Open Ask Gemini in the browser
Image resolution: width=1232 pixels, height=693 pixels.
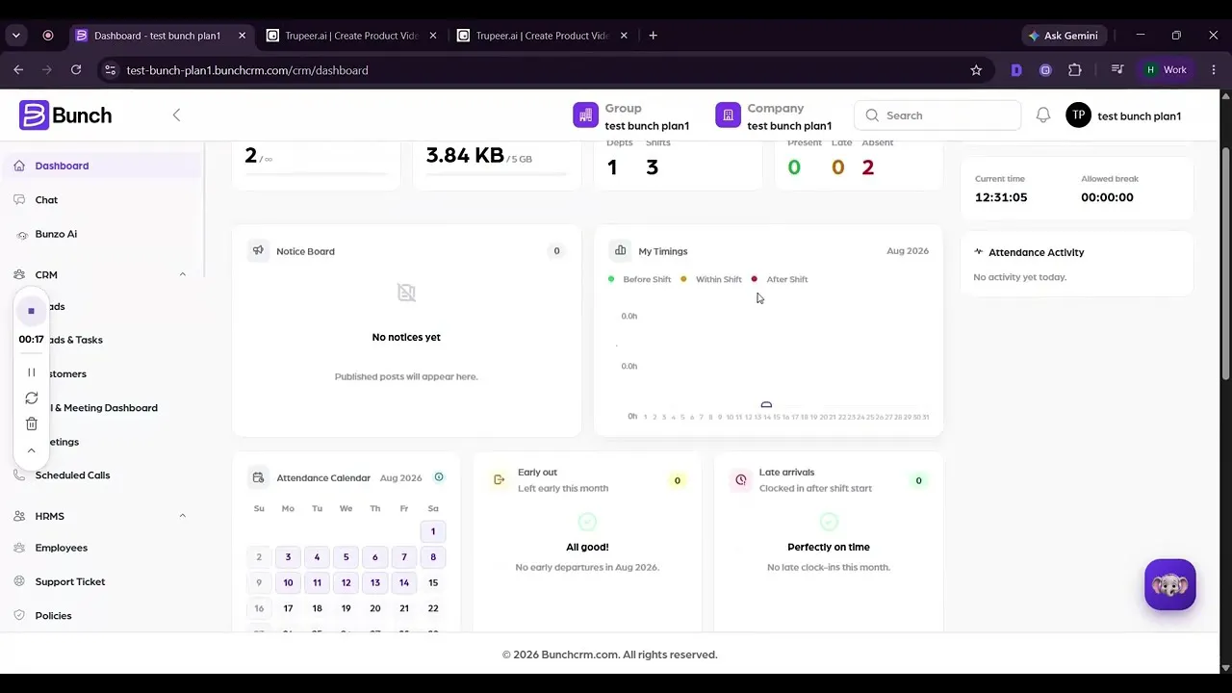(1064, 36)
